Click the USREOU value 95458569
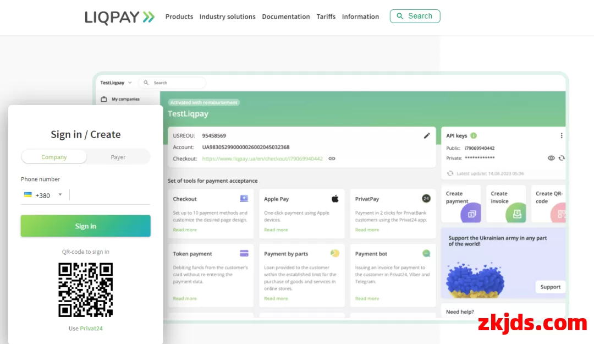Image resolution: width=594 pixels, height=344 pixels. tap(214, 136)
